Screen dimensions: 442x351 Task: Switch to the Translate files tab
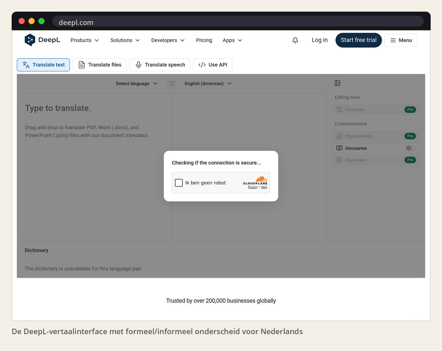pyautogui.click(x=100, y=65)
